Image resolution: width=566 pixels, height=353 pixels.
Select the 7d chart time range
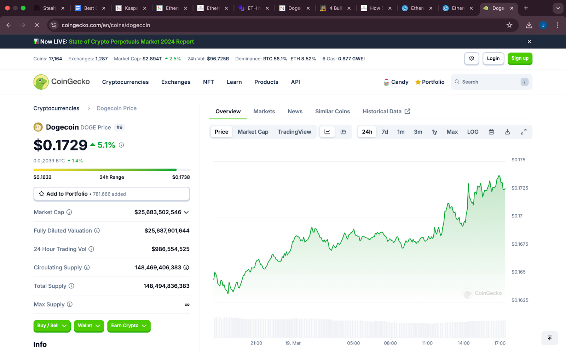[x=385, y=132]
